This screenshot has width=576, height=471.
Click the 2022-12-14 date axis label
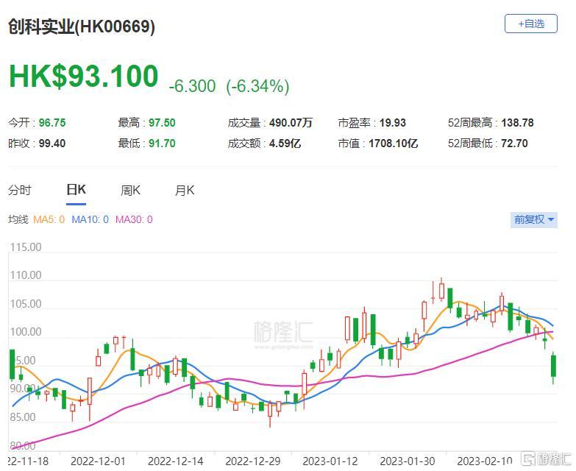(x=176, y=461)
